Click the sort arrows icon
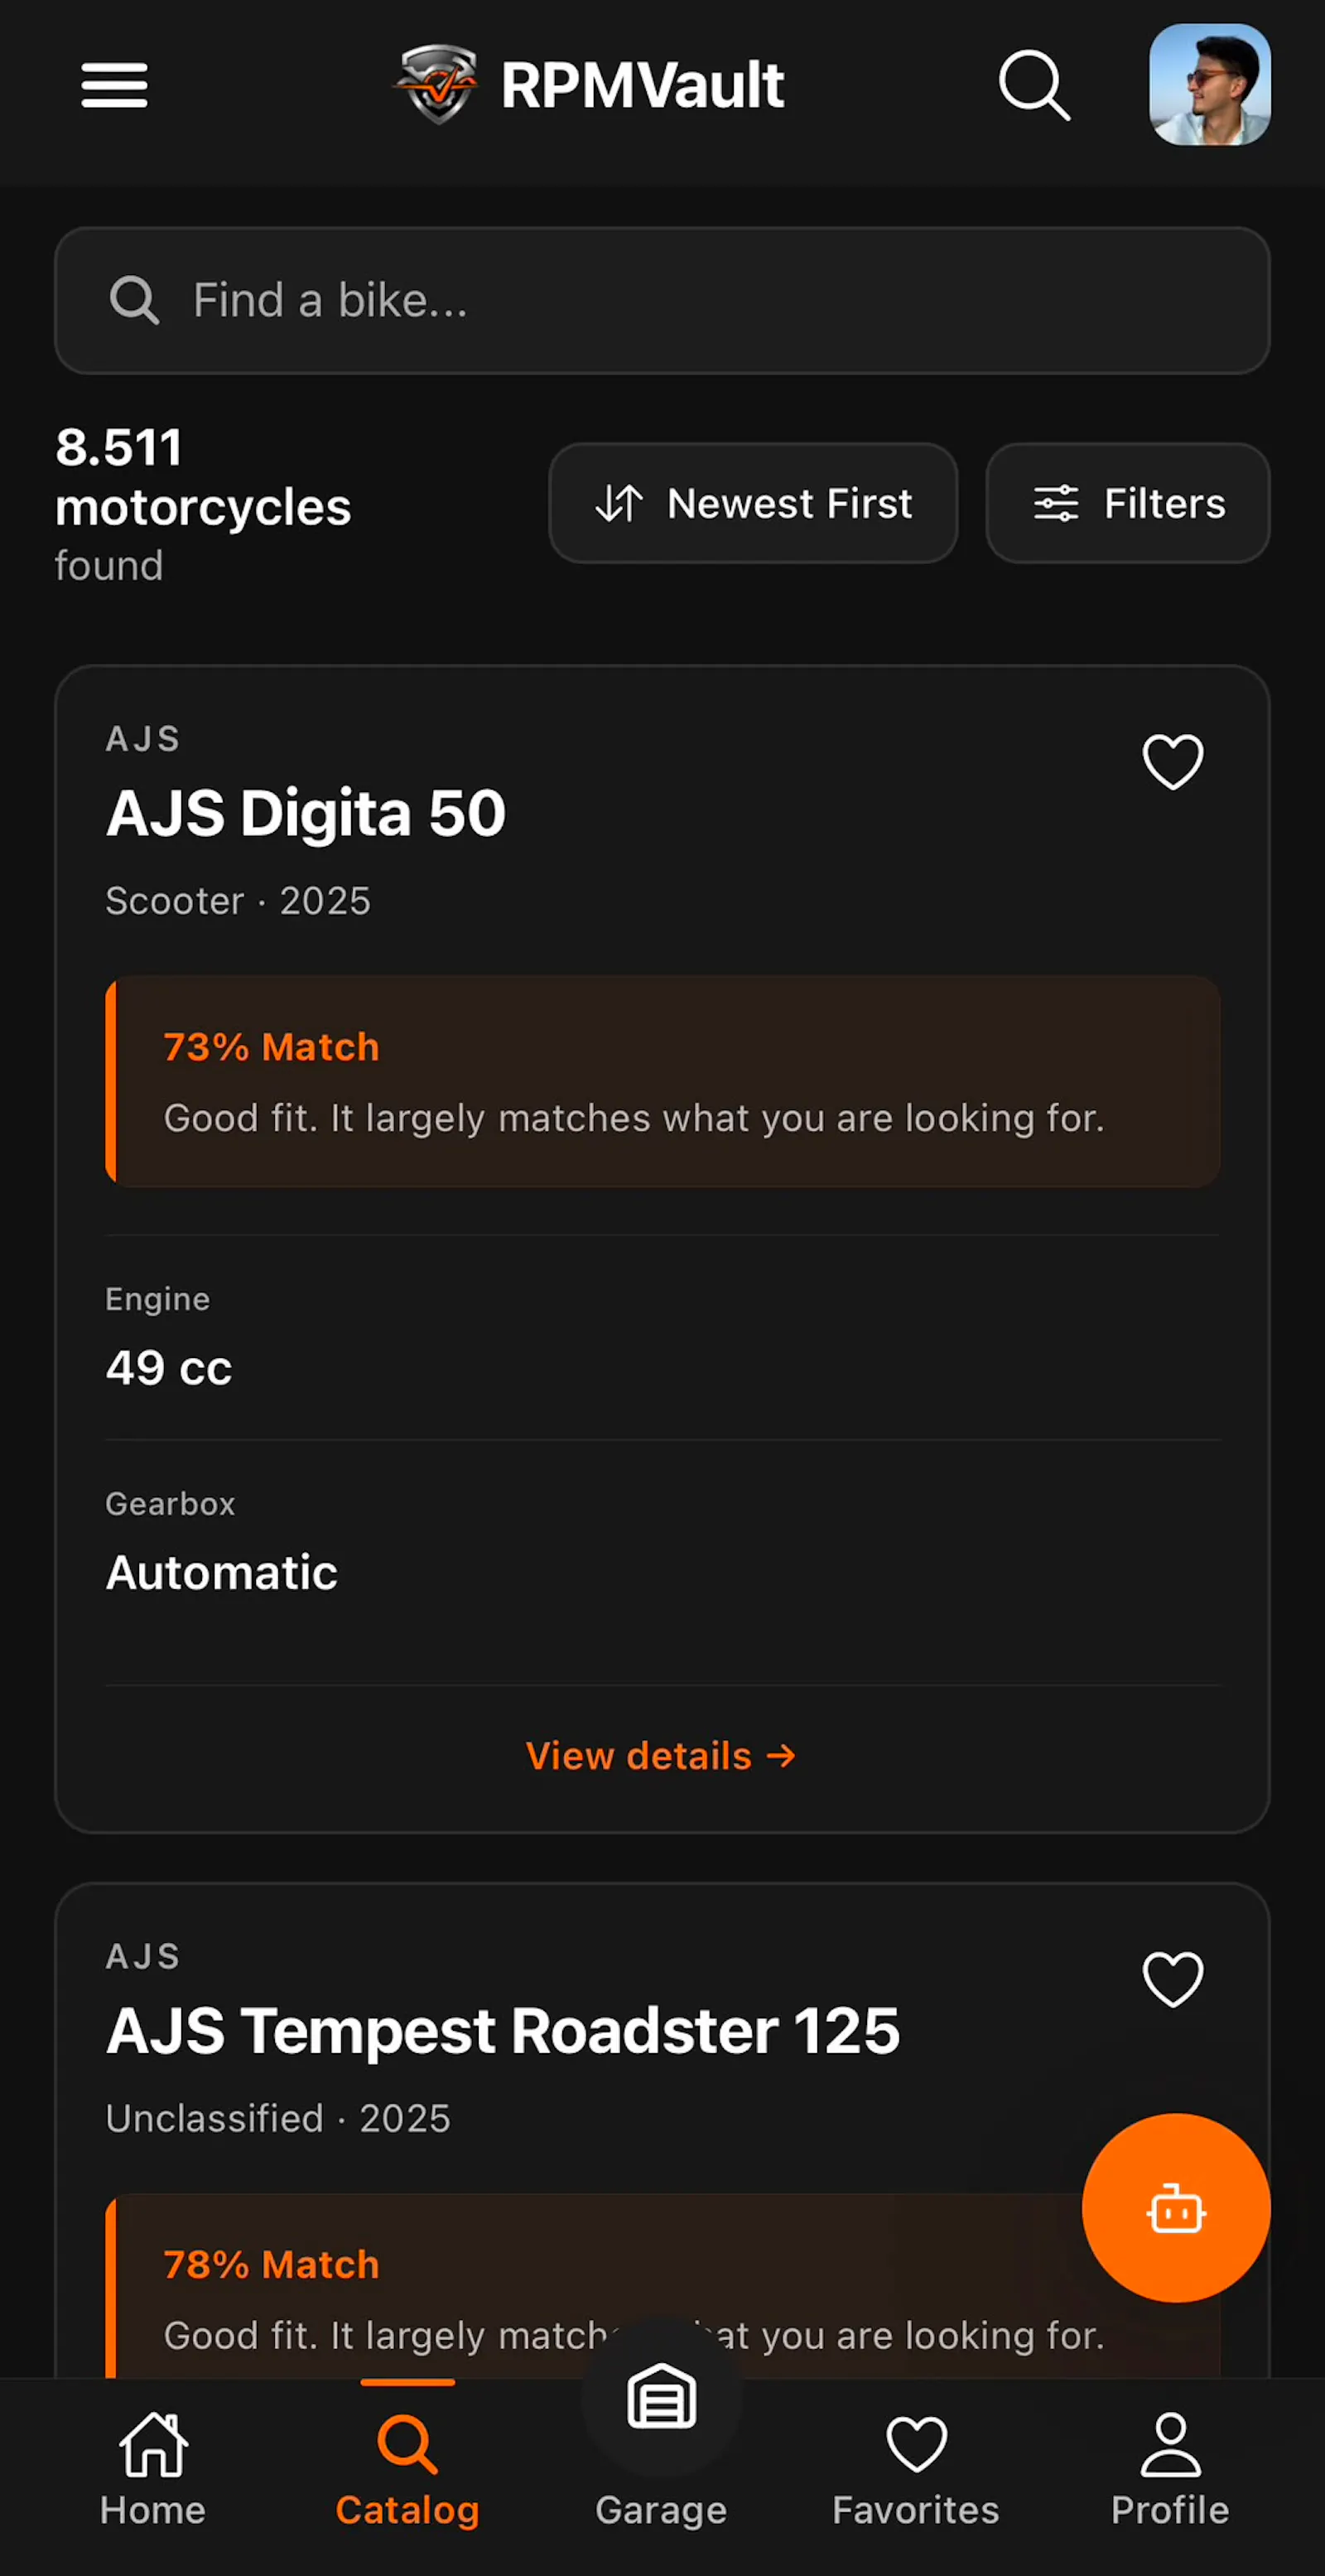This screenshot has height=2576, width=1325. click(x=619, y=503)
